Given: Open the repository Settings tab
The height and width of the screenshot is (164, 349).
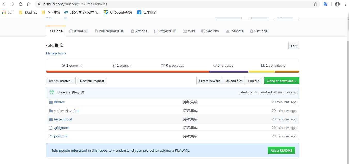Looking at the screenshot, I should pyautogui.click(x=258, y=31).
